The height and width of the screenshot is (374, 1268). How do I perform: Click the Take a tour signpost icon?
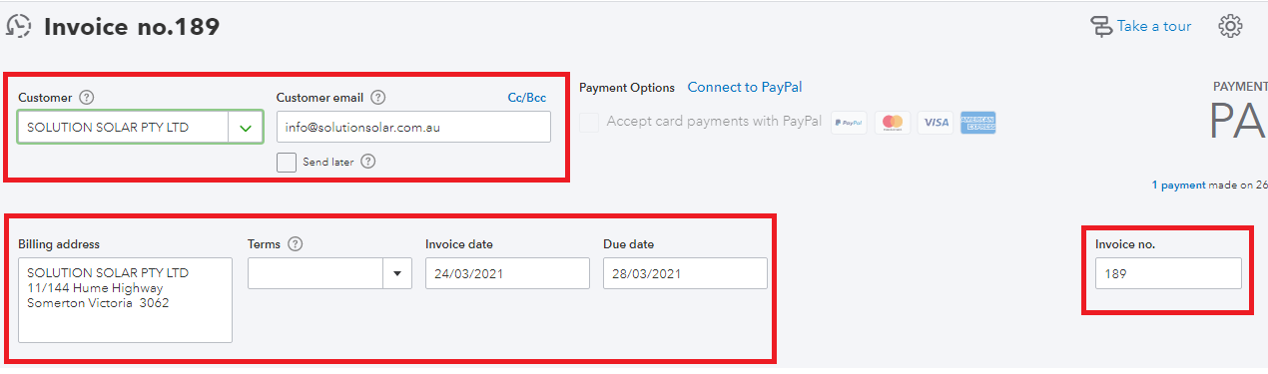coord(1101,27)
